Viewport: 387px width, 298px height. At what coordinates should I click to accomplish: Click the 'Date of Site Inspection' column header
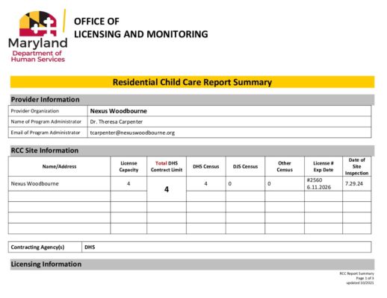tap(356, 166)
